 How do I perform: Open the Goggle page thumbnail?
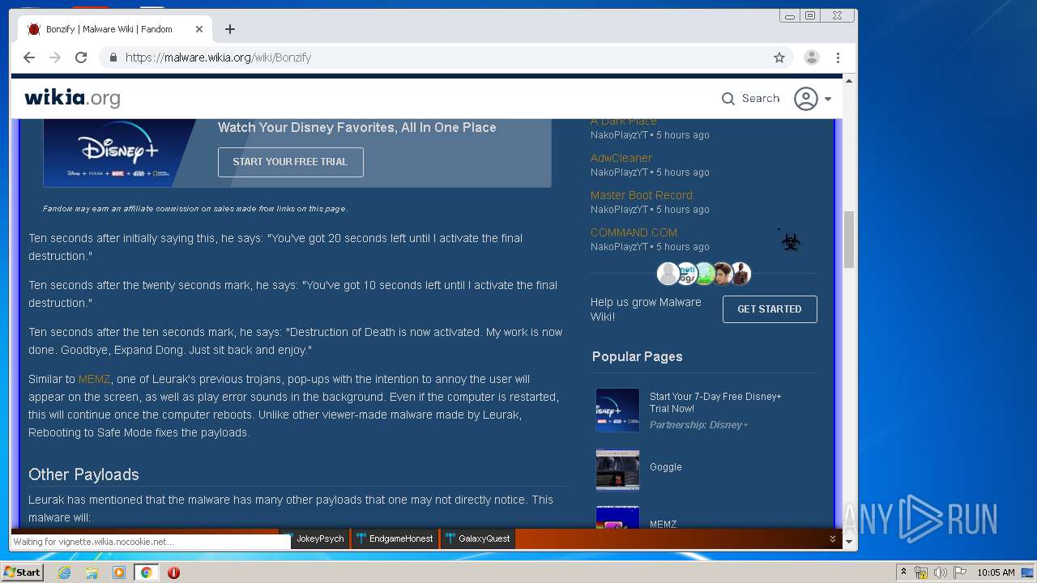pyautogui.click(x=617, y=470)
